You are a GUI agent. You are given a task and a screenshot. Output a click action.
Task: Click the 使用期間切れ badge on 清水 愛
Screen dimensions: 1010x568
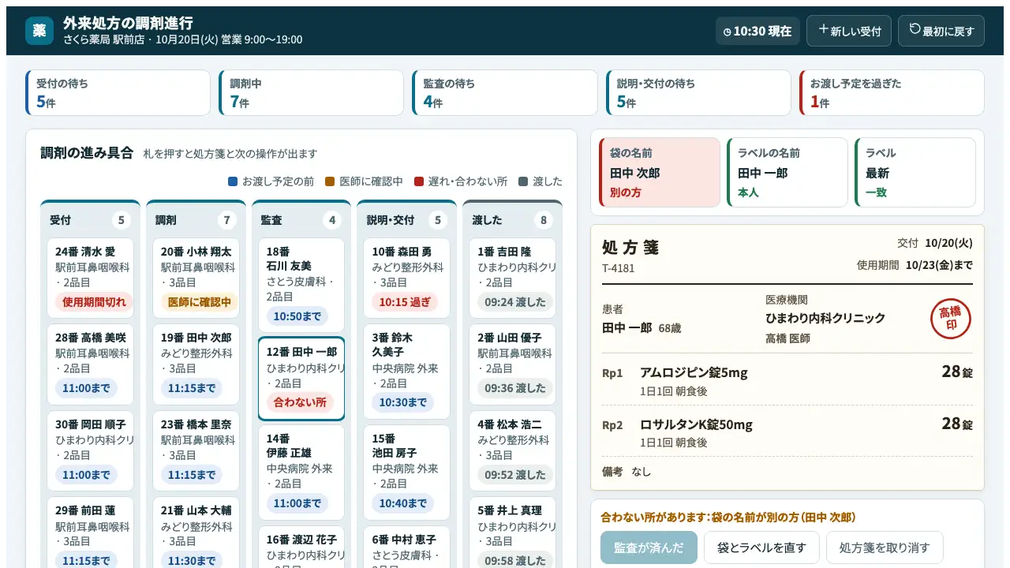94,301
